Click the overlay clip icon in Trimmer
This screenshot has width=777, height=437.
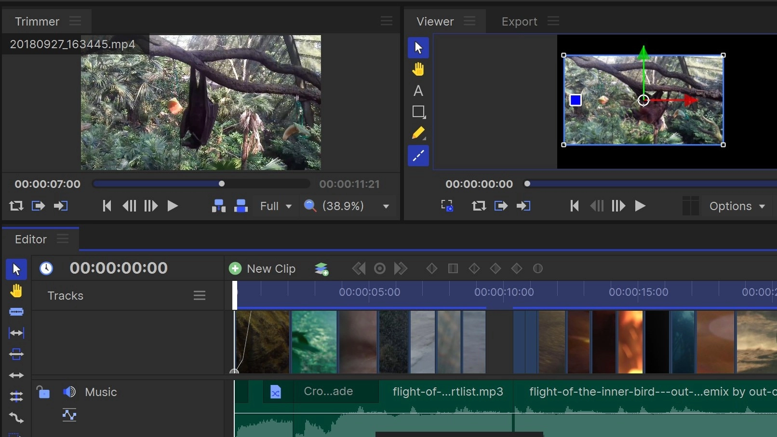[x=241, y=206]
